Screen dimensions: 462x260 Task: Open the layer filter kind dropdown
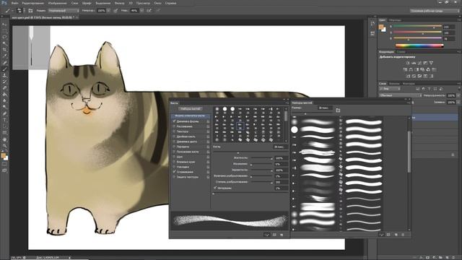(x=390, y=89)
